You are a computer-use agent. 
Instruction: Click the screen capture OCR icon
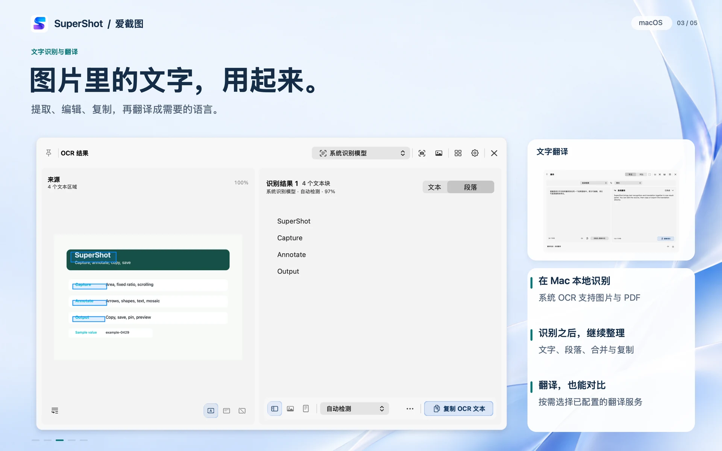click(x=422, y=153)
